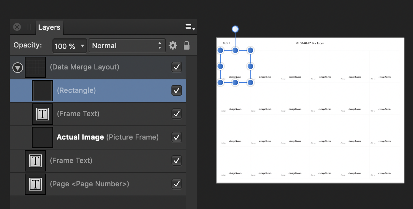Click the bottom-right selection resize handle
The height and width of the screenshot is (209, 413).
click(250, 83)
